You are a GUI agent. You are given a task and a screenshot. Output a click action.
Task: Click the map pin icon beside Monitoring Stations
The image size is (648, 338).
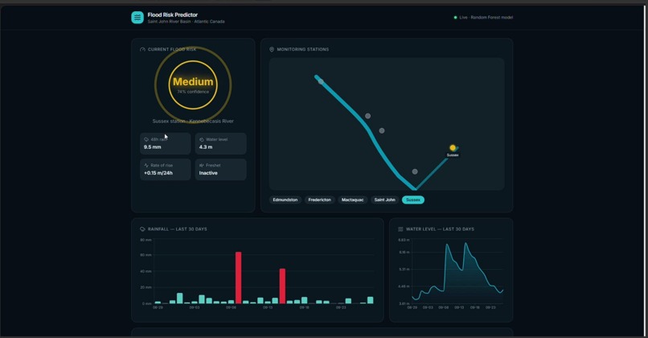(272, 50)
